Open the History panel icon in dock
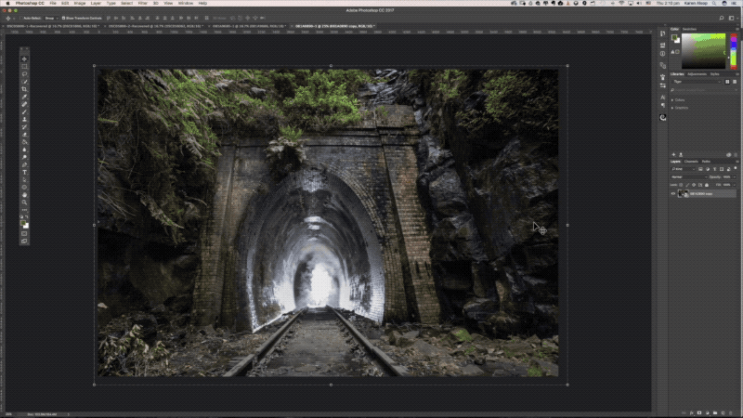The width and height of the screenshot is (743, 418). click(662, 33)
